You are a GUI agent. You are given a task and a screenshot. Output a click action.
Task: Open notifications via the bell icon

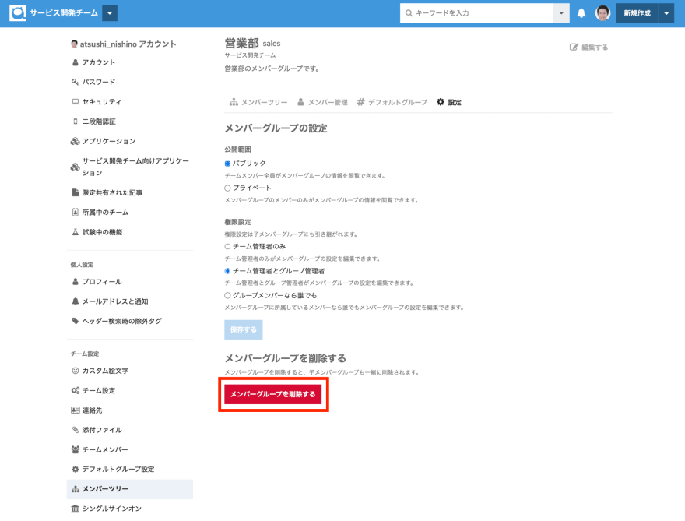point(581,13)
